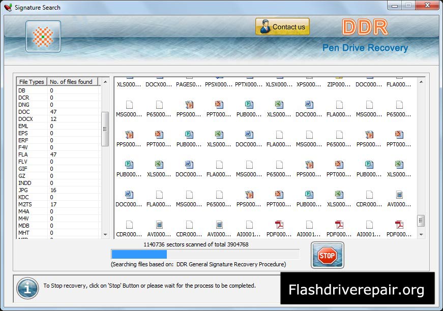
Task: Select DOC000 icon in row starting with MSG000
Action: (309, 105)
